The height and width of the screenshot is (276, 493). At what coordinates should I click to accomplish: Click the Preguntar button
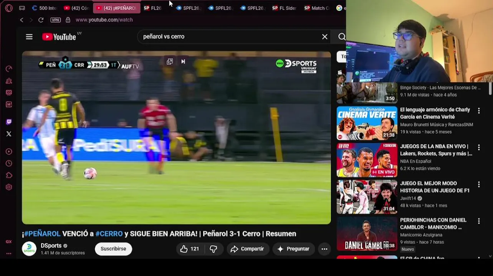(293, 249)
